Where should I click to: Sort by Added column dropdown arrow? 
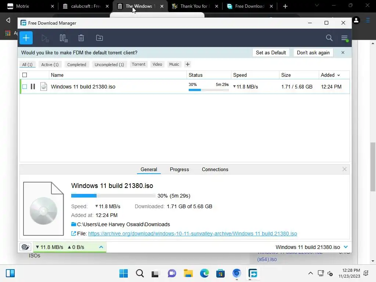(339, 75)
